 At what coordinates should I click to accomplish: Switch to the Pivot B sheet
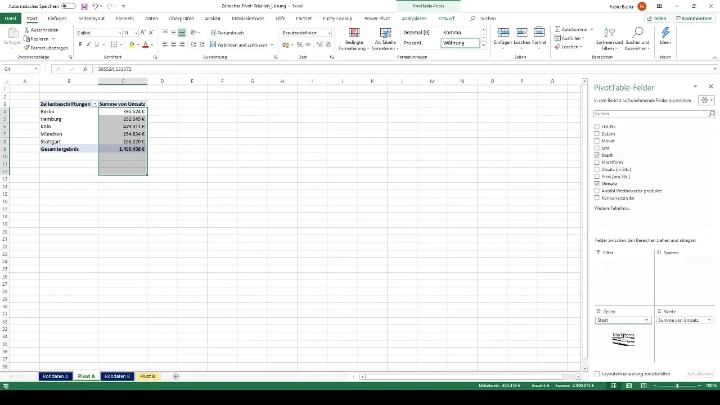pos(147,376)
